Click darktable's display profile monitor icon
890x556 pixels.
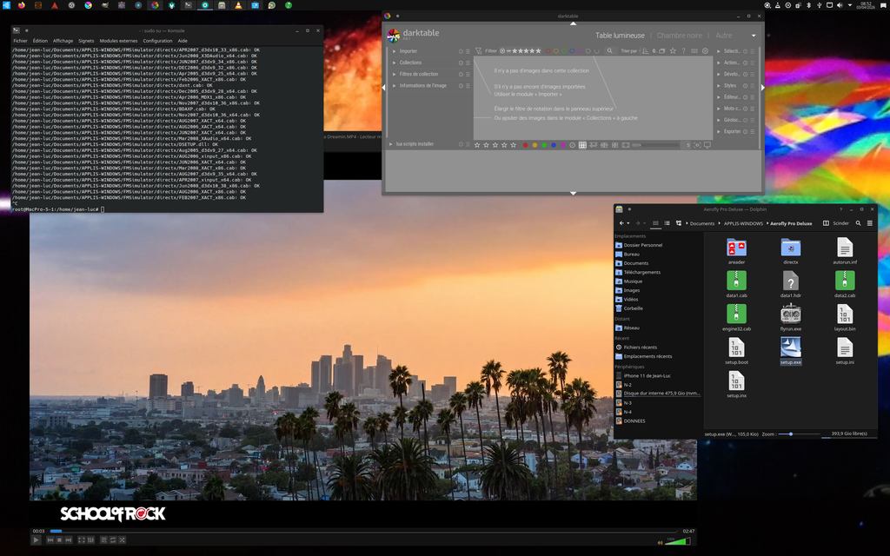tap(707, 145)
